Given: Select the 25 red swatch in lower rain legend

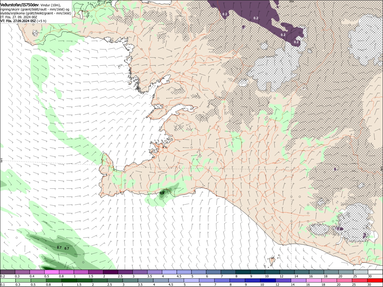Looking at the screenshot, I should [360, 280].
